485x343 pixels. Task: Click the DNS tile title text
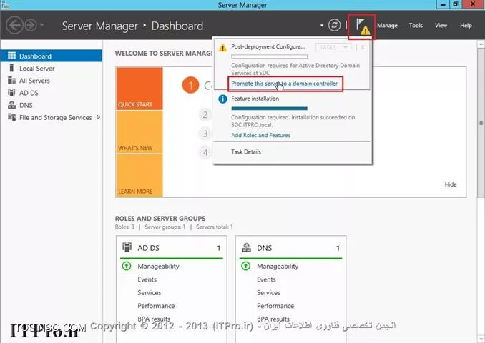point(264,248)
